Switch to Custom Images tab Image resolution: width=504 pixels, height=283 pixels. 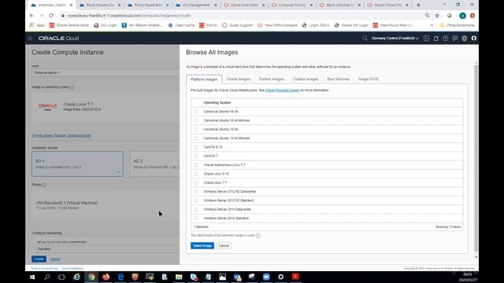(x=306, y=79)
